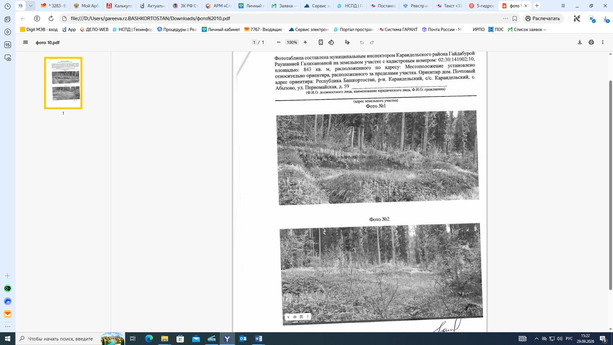Click the fit-to-page icon in the PDF toolbar

[321, 42]
